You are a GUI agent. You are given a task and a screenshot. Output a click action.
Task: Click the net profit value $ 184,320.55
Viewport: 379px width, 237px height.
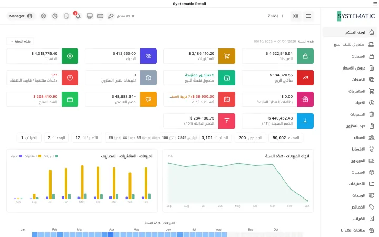281,75
